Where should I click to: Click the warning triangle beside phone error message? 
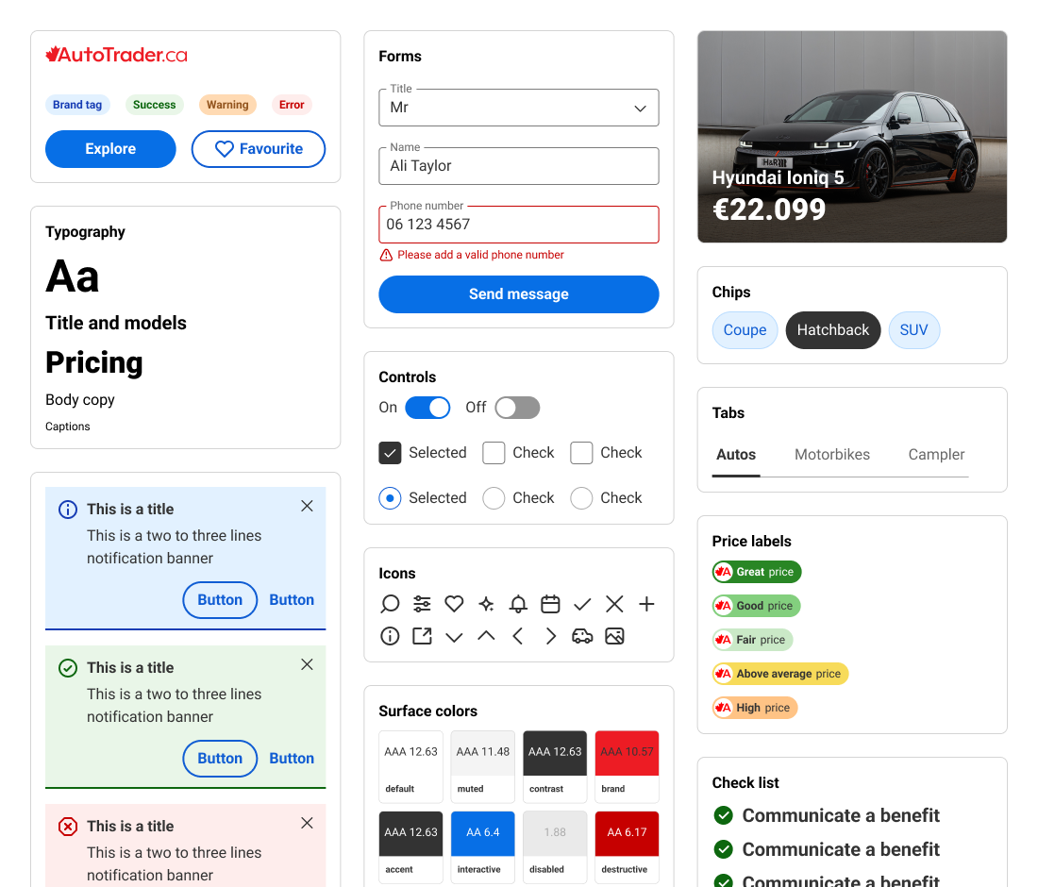click(386, 255)
